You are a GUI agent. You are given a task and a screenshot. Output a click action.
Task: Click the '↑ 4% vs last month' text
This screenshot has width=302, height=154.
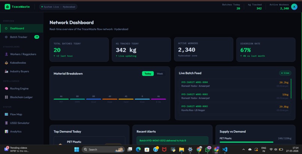pyautogui.click(x=253, y=56)
